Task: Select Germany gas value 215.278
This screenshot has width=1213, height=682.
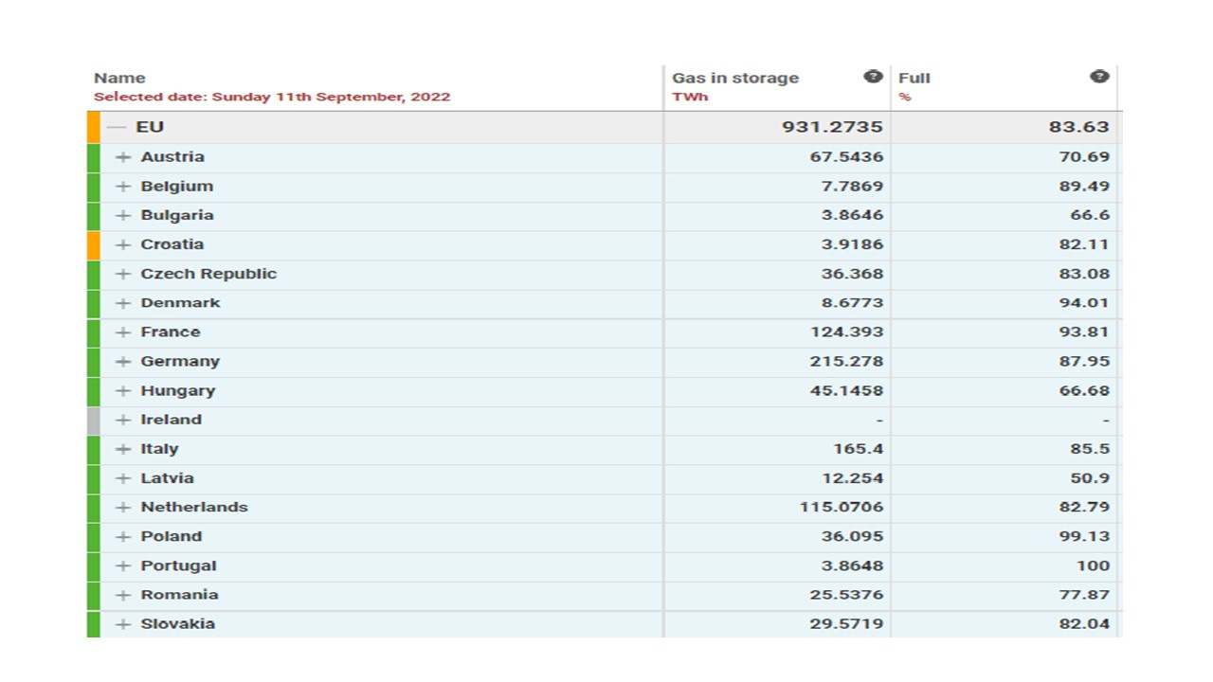Action: click(x=846, y=362)
